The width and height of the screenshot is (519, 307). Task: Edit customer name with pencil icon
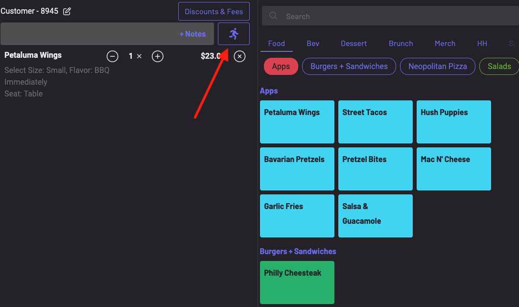click(67, 11)
